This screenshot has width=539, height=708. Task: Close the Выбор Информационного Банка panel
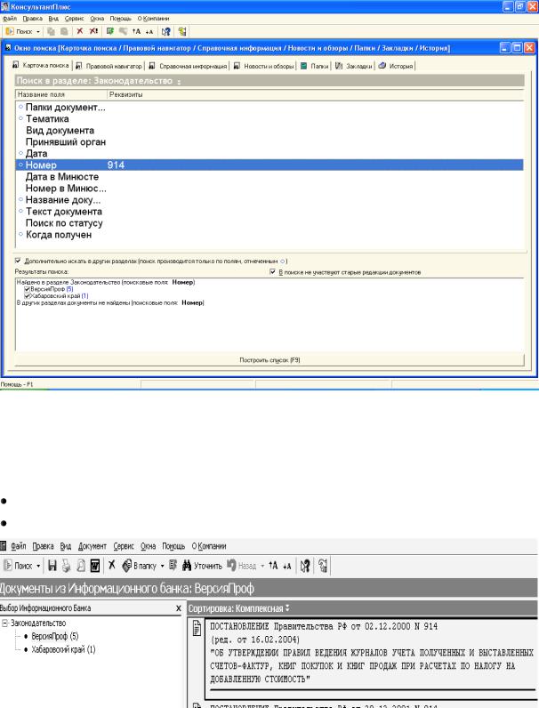pos(178,608)
